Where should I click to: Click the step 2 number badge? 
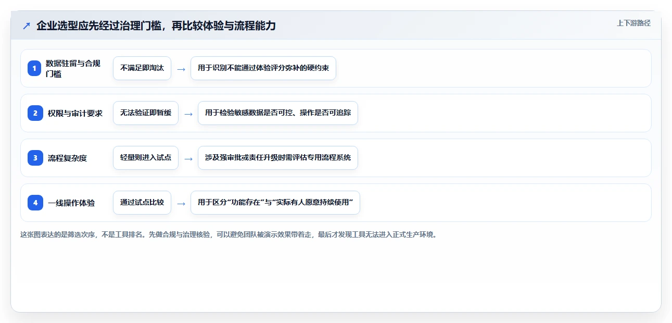coord(34,113)
